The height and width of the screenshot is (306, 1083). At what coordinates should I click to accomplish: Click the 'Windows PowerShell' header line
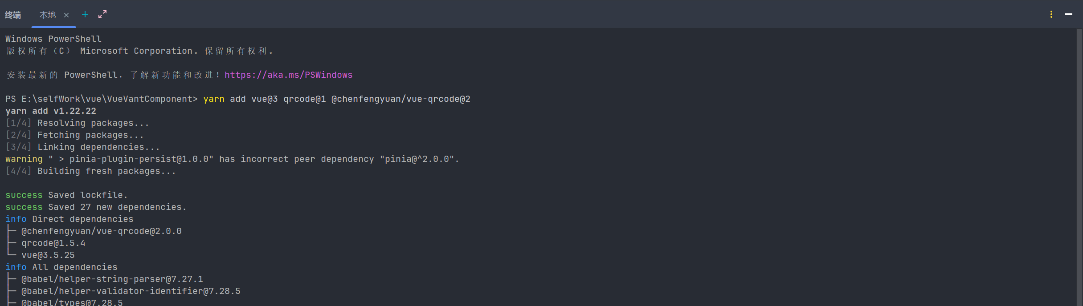(53, 39)
